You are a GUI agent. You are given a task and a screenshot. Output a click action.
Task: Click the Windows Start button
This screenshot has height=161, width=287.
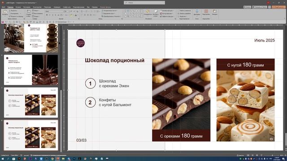(x=3, y=159)
